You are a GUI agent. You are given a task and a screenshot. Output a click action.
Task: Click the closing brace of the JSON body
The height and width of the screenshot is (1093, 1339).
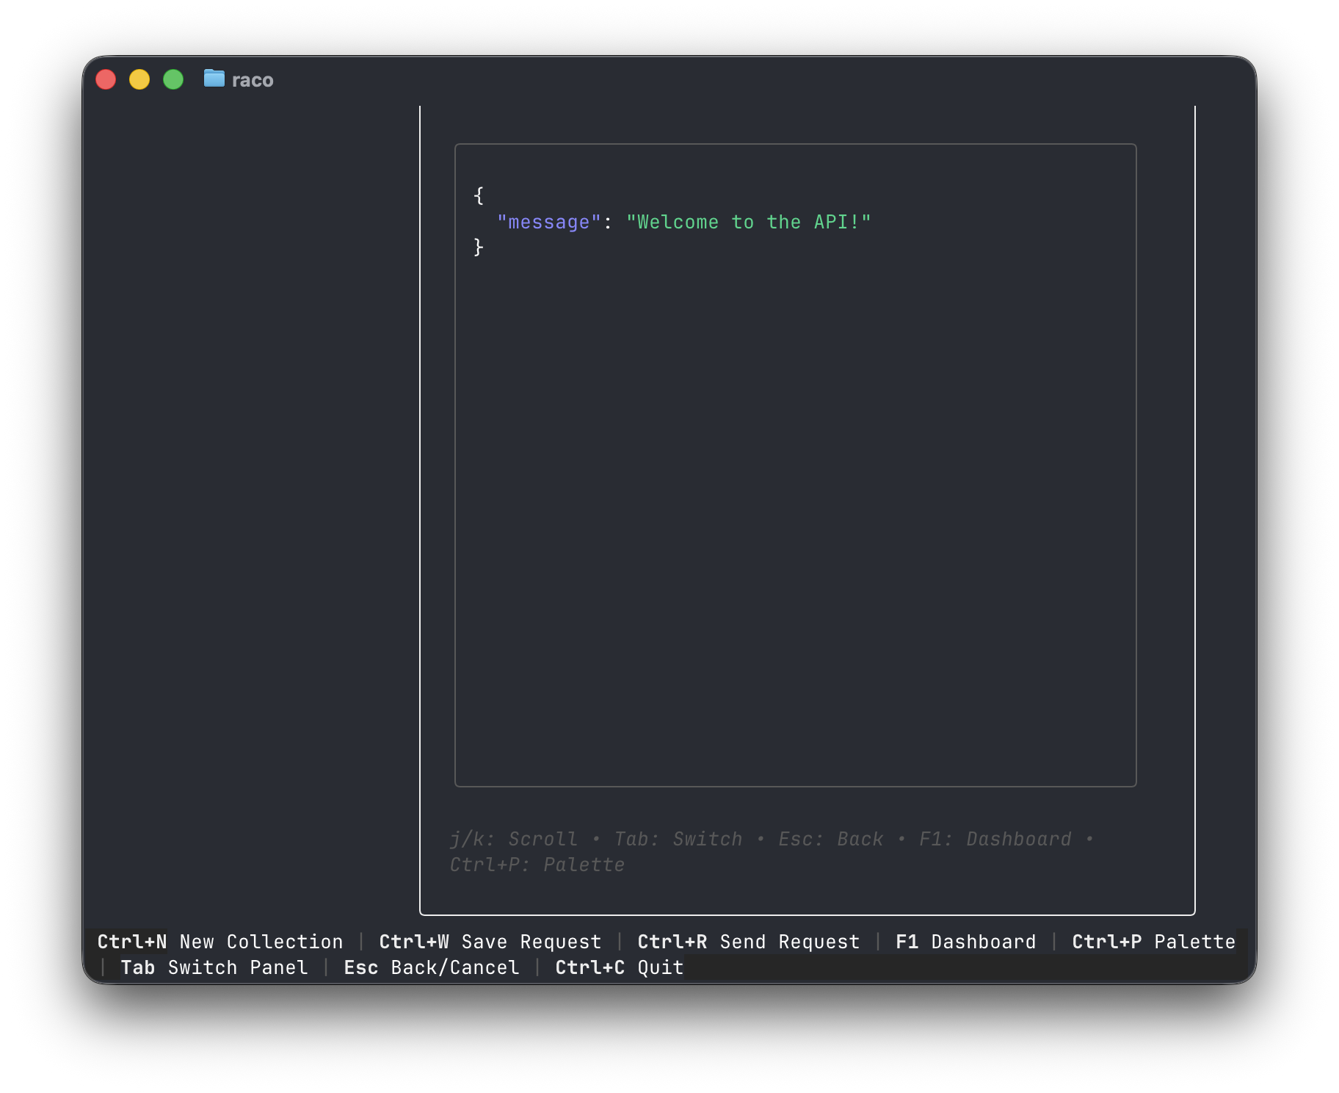click(x=479, y=248)
